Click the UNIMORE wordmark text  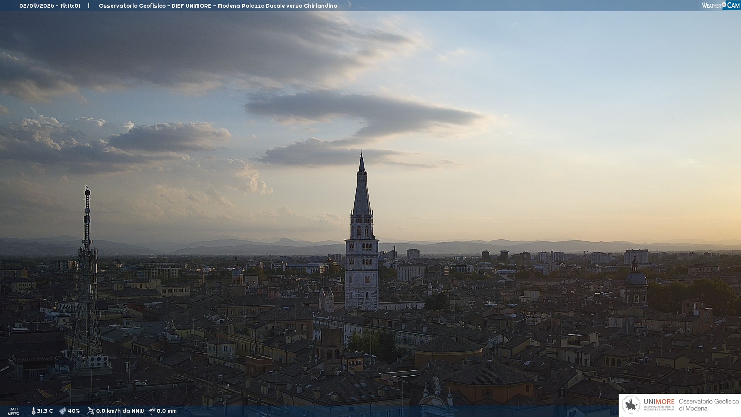659,402
